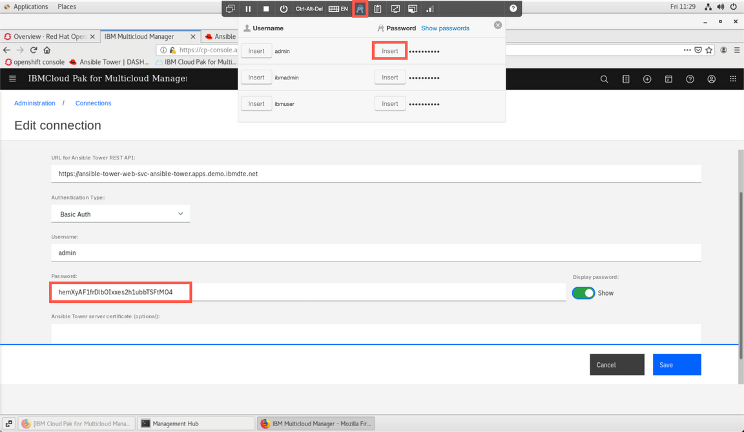Open the Firefox account icon
The height and width of the screenshot is (432, 744).
(x=723, y=50)
